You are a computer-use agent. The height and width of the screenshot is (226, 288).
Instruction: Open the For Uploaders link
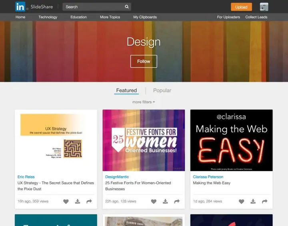228,17
